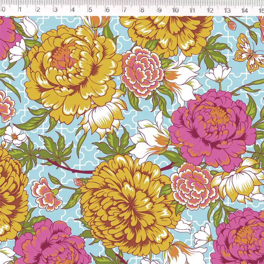The image size is (264, 264).
Task: Click the number 10 on the ruler
Action: [175, 10]
